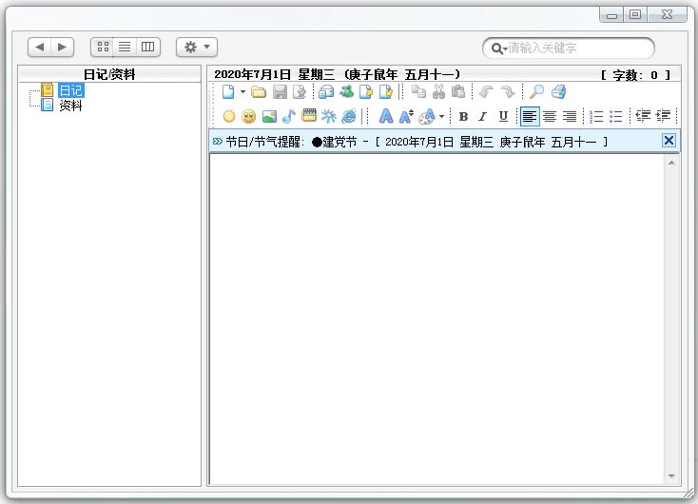
Task: Switch to icon grid view
Action: click(x=103, y=47)
